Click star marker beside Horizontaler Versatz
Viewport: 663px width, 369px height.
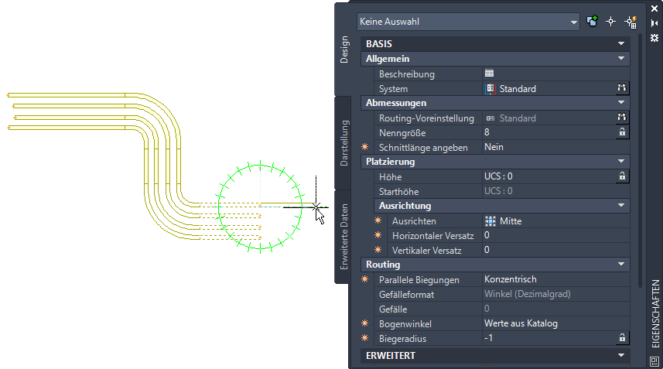(378, 235)
